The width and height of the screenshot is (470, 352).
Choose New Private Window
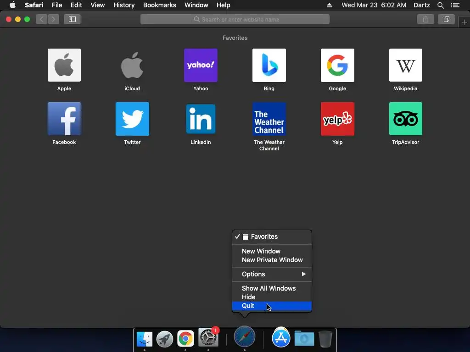coord(272,260)
